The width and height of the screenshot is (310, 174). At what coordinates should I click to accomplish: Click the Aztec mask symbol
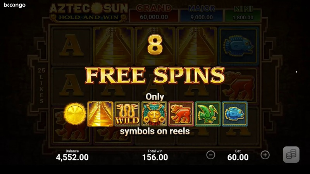click(154, 114)
